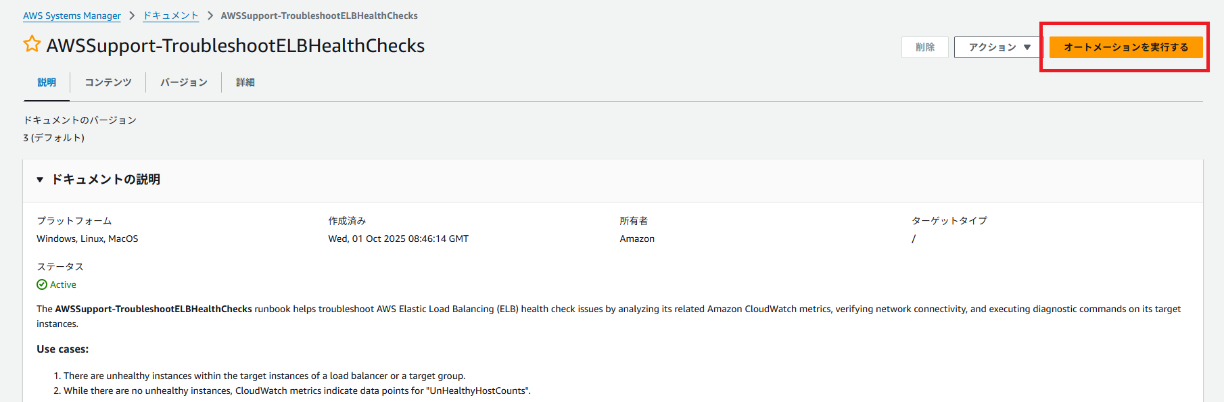Select the 説明 tab

(x=47, y=82)
